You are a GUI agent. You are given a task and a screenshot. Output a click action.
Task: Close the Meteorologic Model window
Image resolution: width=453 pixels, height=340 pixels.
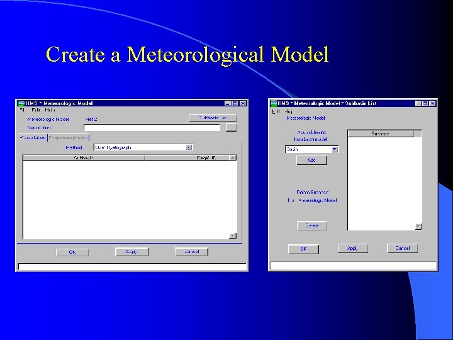point(243,103)
